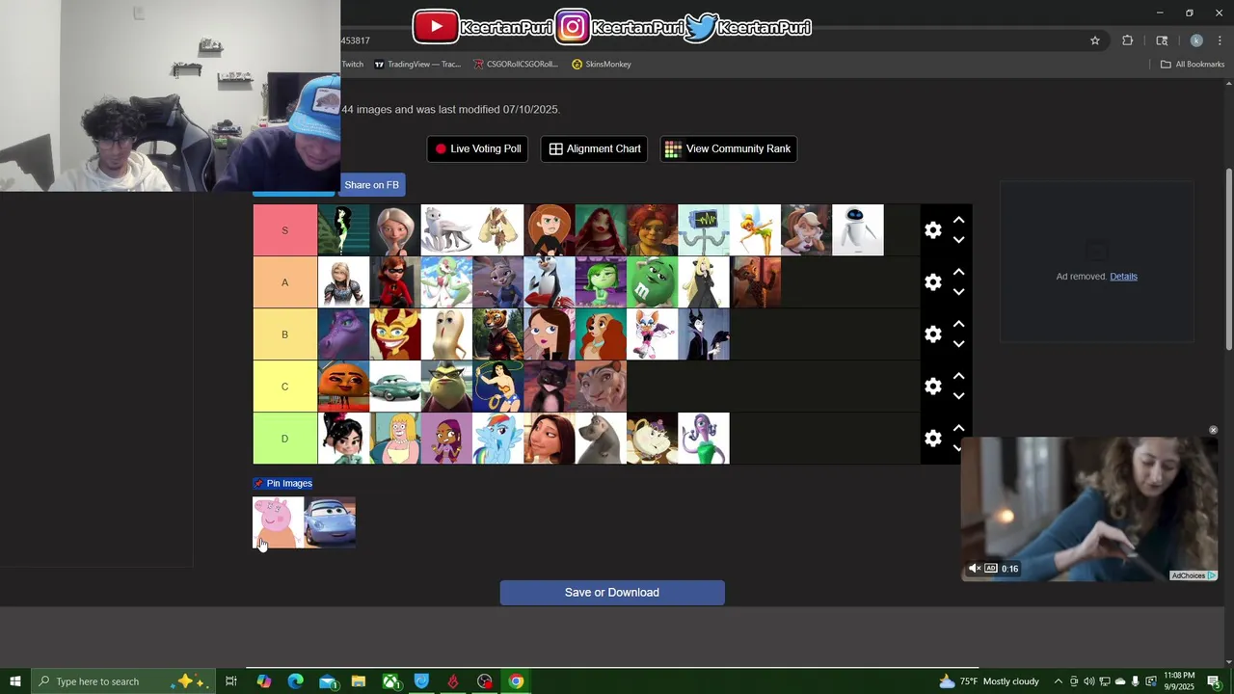Screen dimensions: 1234x694
Task: Open File Explorer from taskbar
Action: [x=359, y=681]
